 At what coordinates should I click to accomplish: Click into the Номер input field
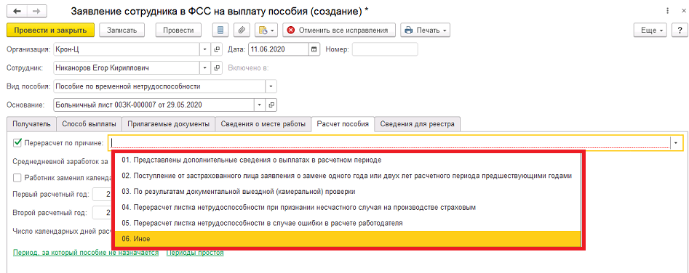(x=385, y=49)
